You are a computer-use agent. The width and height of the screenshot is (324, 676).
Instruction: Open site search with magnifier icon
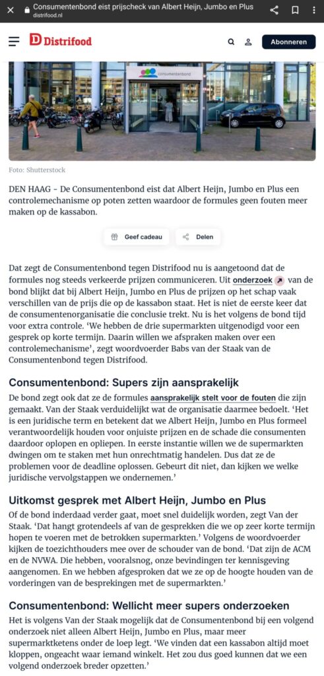(232, 42)
